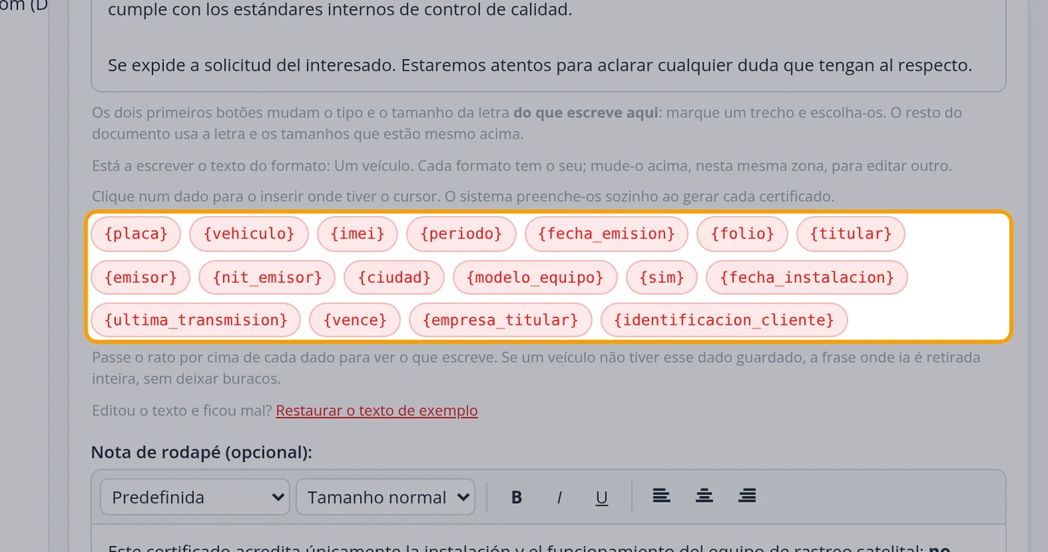Image resolution: width=1048 pixels, height=552 pixels.
Task: Click Restaurar o texto de exemplo link
Action: coord(377,411)
